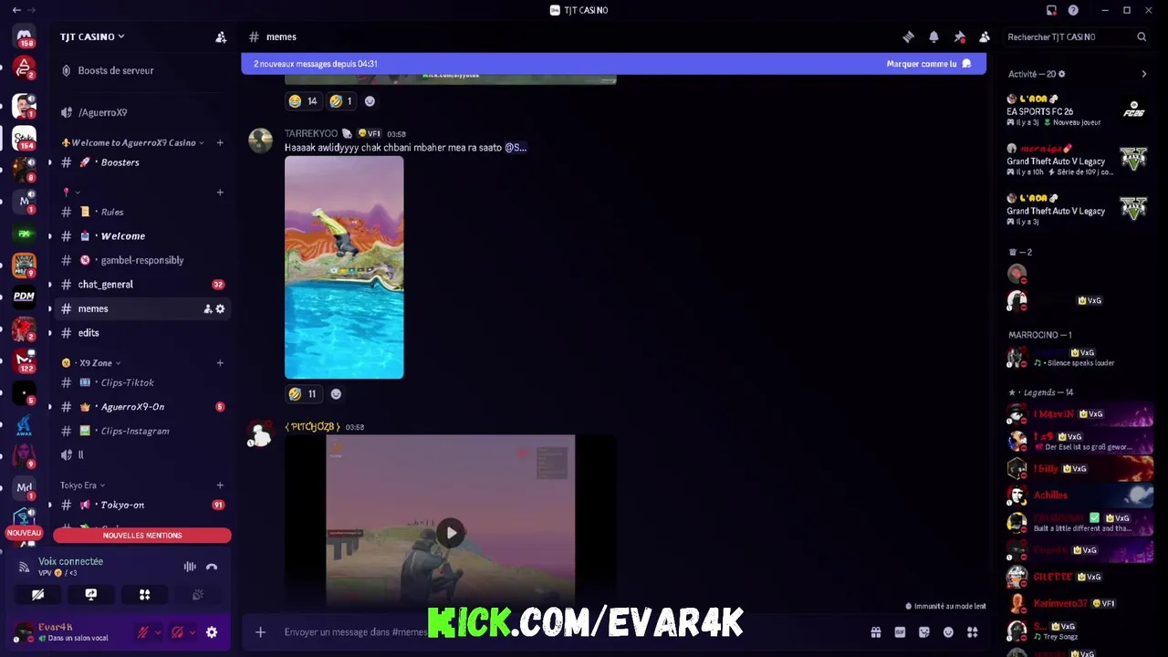Open the help question mark icon
Screen dimensions: 1168x657
(1073, 10)
